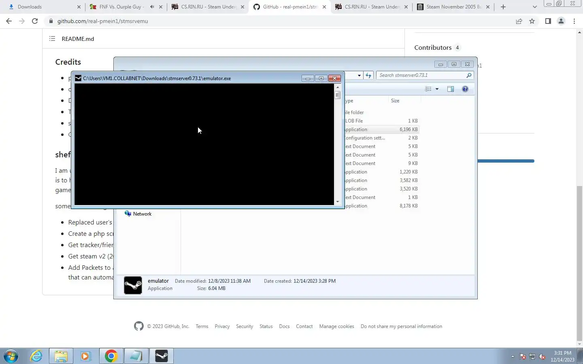Mute the FNF Vs. Ourple Guy tab audio

tap(152, 7)
